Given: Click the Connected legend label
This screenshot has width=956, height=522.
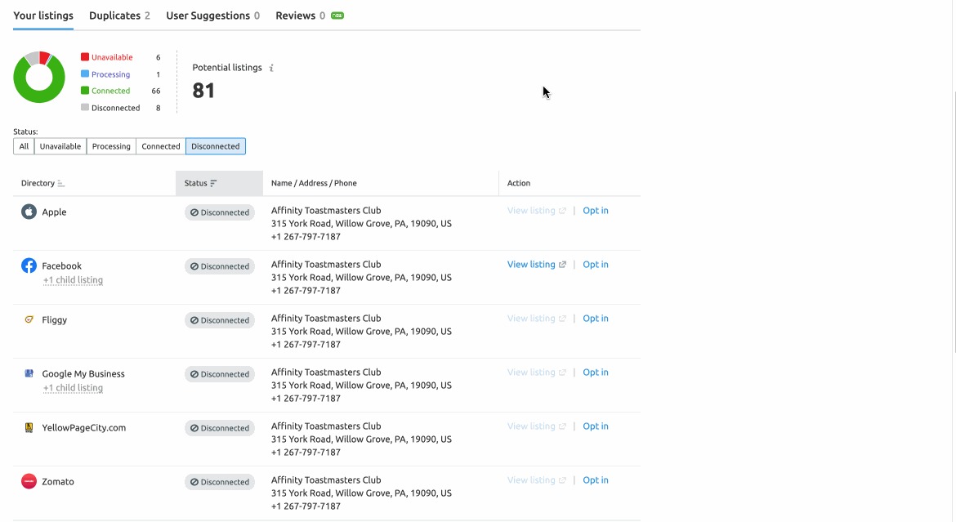Looking at the screenshot, I should (111, 91).
